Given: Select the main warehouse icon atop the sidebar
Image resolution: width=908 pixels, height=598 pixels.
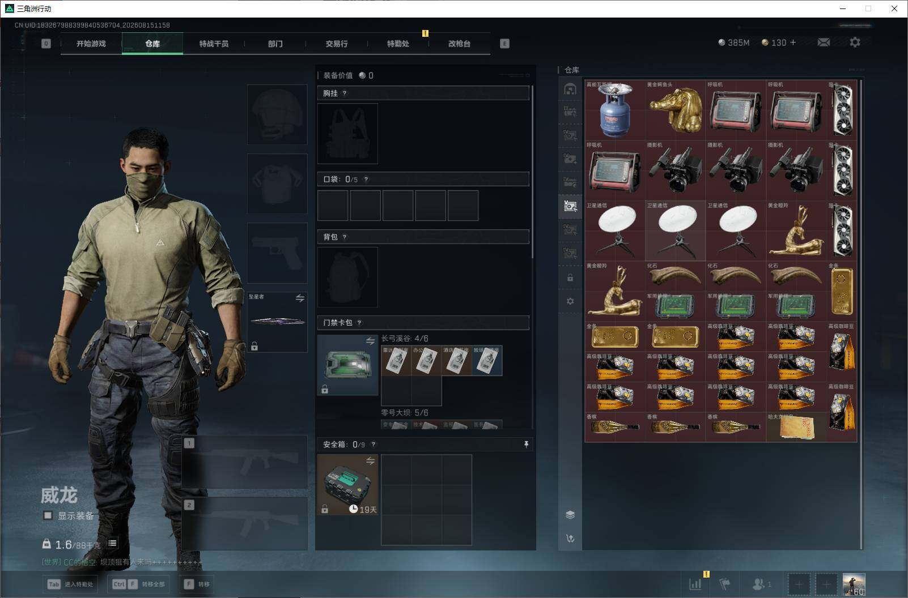Looking at the screenshot, I should (x=570, y=89).
